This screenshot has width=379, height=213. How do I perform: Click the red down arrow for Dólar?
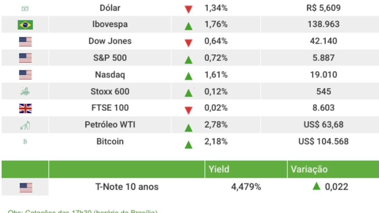(x=188, y=9)
